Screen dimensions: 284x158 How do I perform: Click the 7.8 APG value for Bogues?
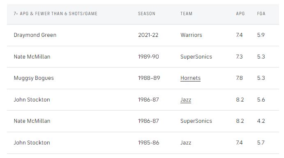(x=239, y=78)
